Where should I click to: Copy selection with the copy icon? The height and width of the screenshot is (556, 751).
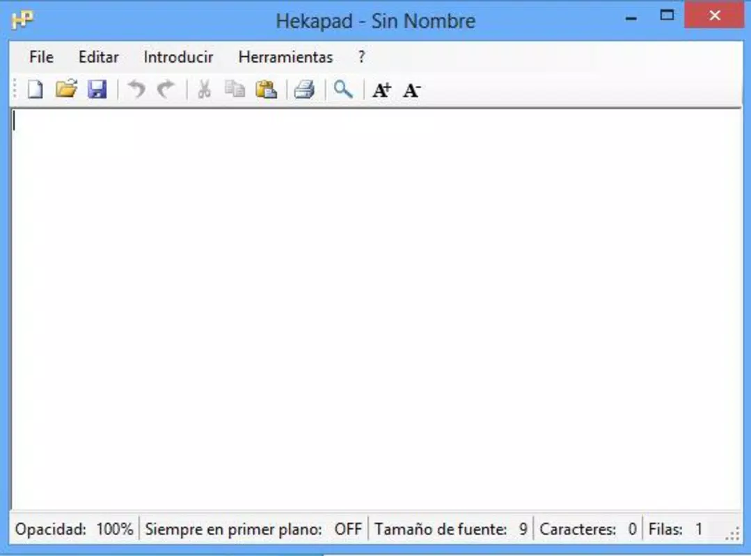(x=235, y=90)
